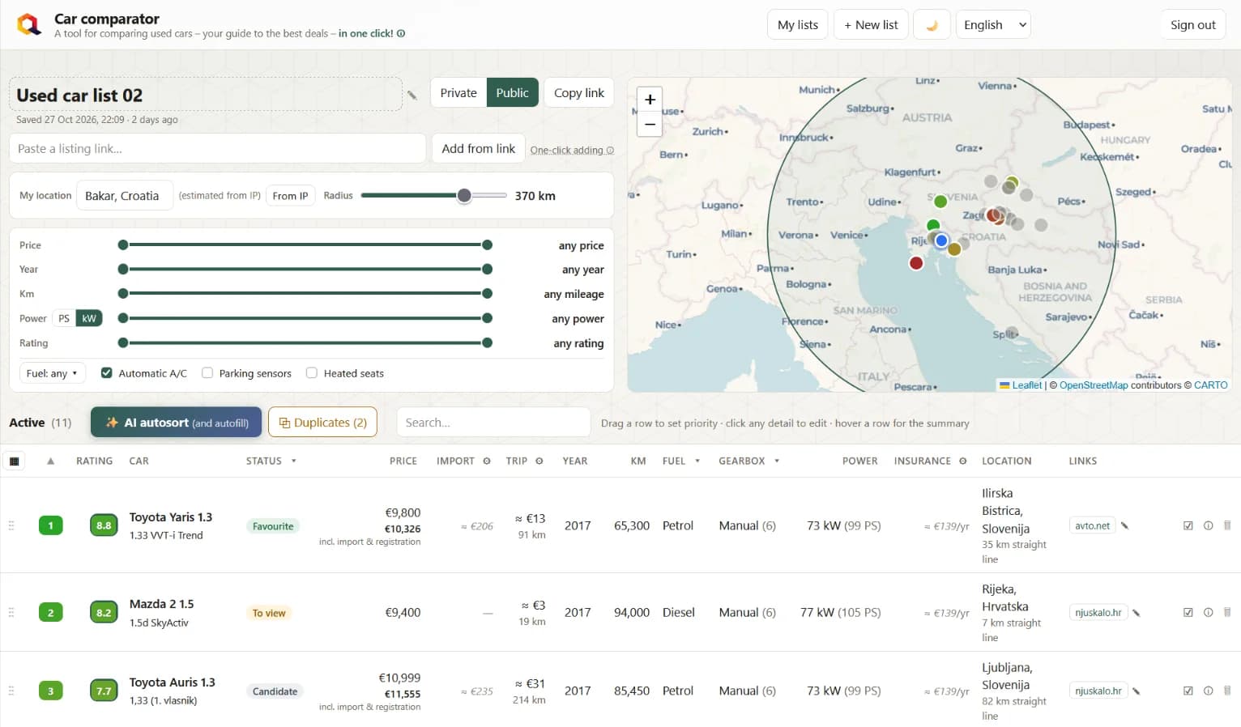1241x727 pixels.
Task: Click the Copy link button
Action: (579, 93)
